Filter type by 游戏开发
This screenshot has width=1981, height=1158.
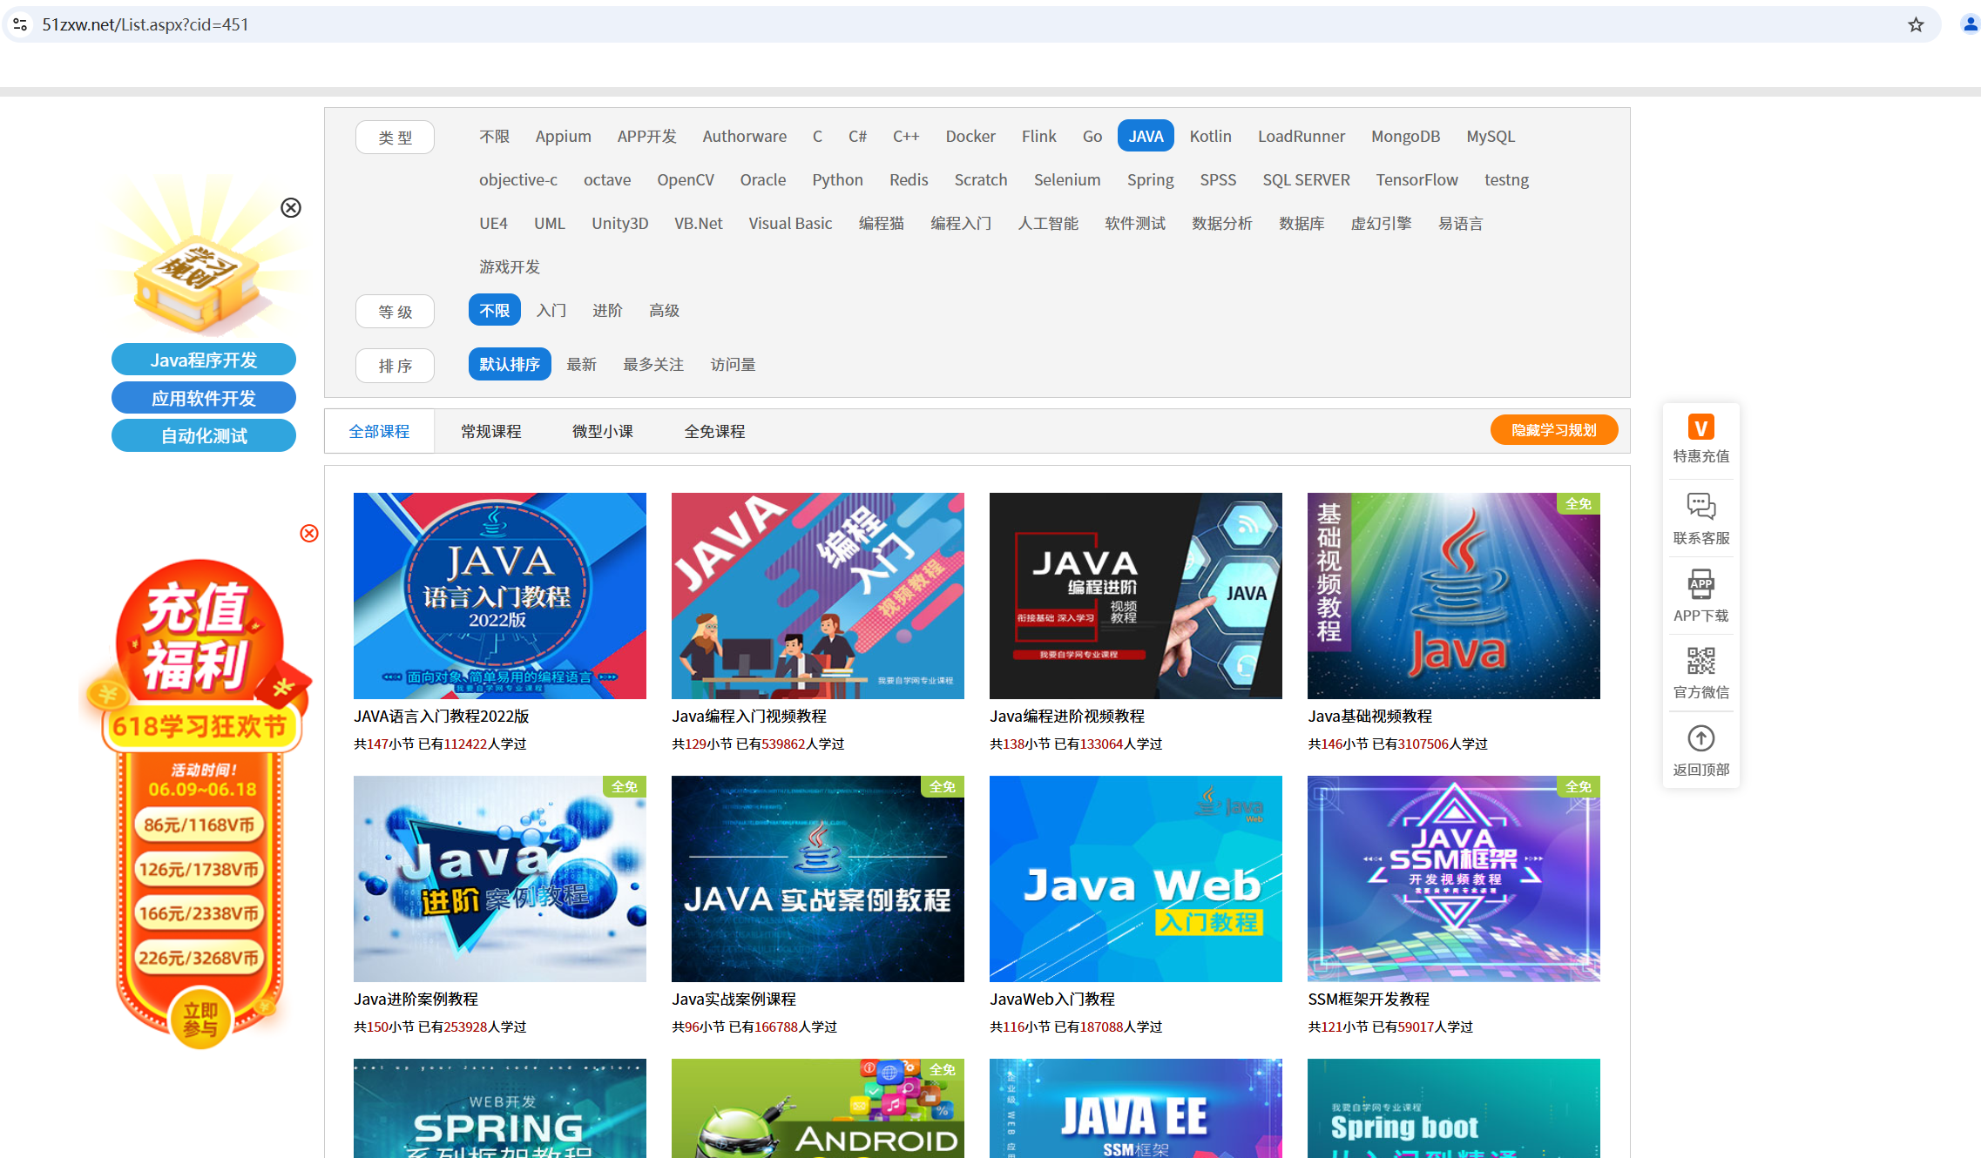(510, 266)
